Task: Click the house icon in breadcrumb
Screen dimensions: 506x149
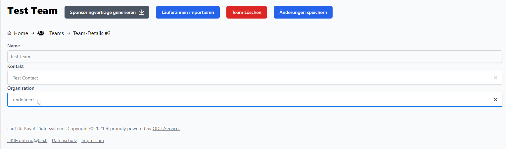Action: 9,33
